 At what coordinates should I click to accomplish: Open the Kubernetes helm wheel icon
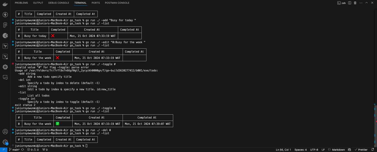click(5, 67)
